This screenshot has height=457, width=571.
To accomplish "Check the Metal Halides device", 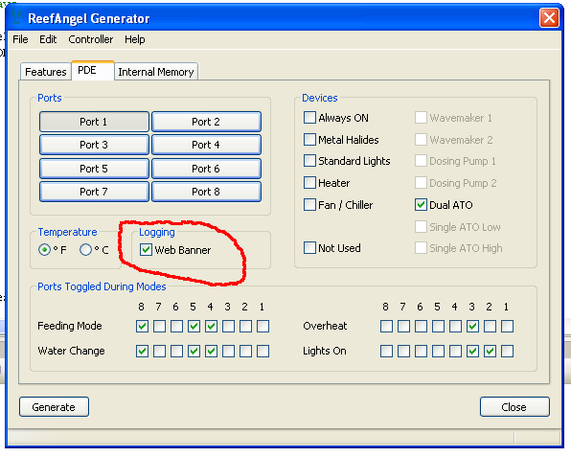I will (x=309, y=140).
